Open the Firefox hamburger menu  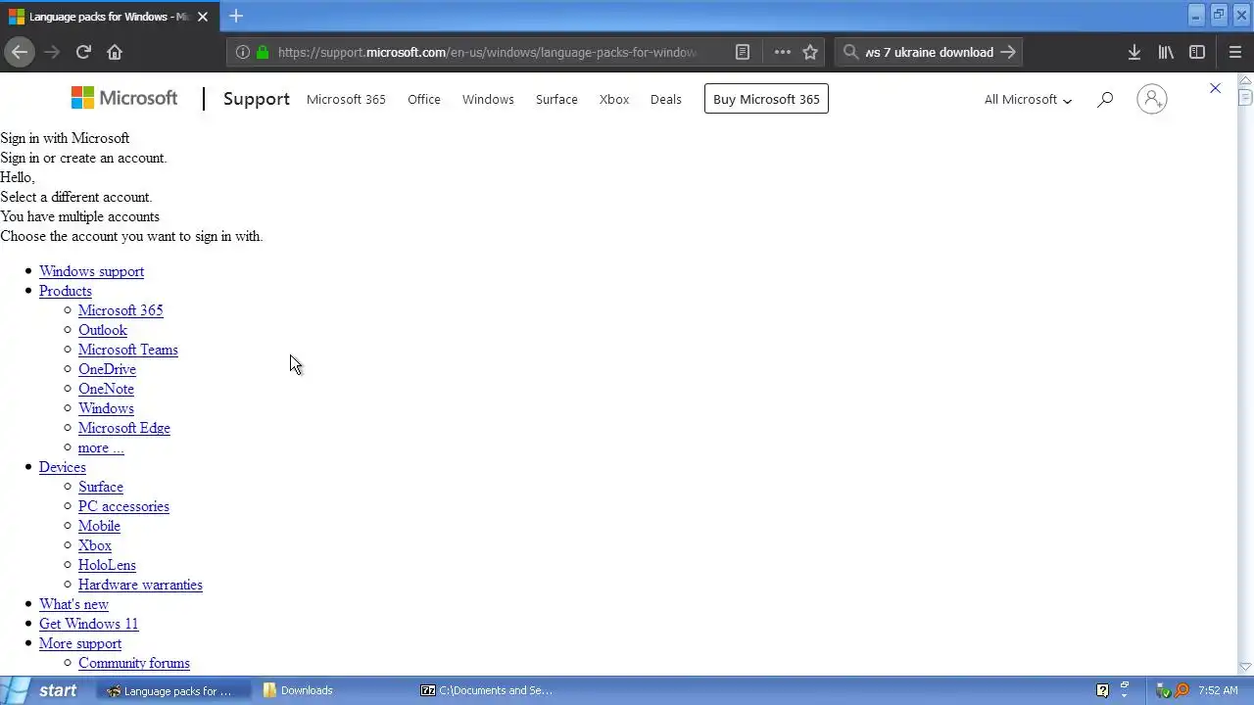(x=1235, y=52)
